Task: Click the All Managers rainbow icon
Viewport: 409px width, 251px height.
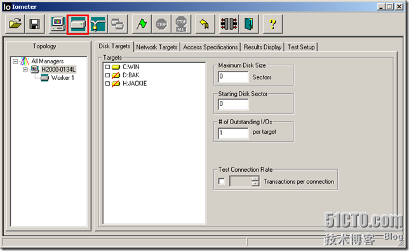Action: (x=25, y=61)
